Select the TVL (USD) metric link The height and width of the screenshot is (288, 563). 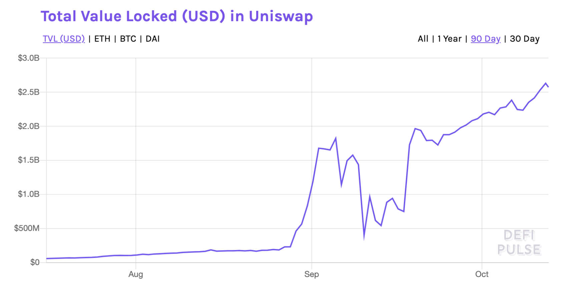coord(64,39)
